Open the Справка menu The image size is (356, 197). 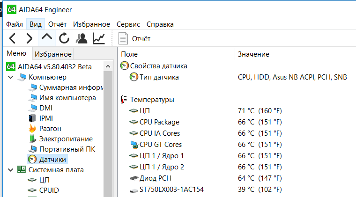coord(160,24)
